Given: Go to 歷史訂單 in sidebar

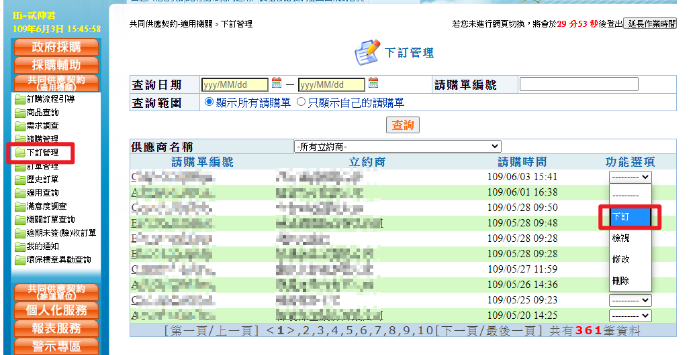Looking at the screenshot, I should 42,180.
